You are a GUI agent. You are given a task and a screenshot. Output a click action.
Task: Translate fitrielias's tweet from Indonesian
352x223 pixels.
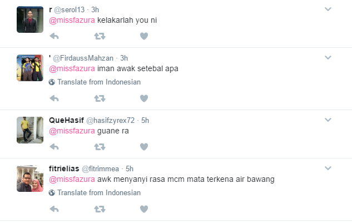tap(95, 192)
